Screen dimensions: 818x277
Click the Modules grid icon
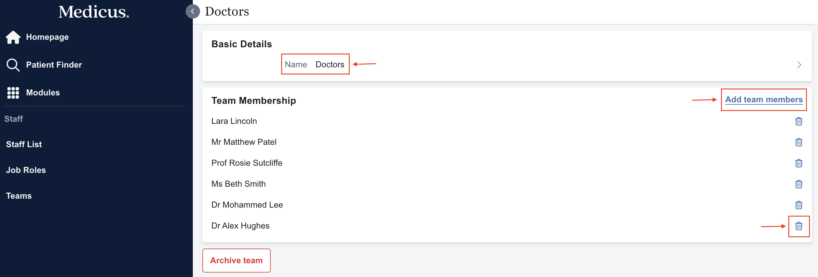[x=13, y=93]
